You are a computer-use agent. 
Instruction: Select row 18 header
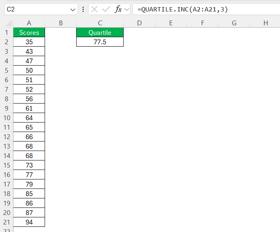7,194
